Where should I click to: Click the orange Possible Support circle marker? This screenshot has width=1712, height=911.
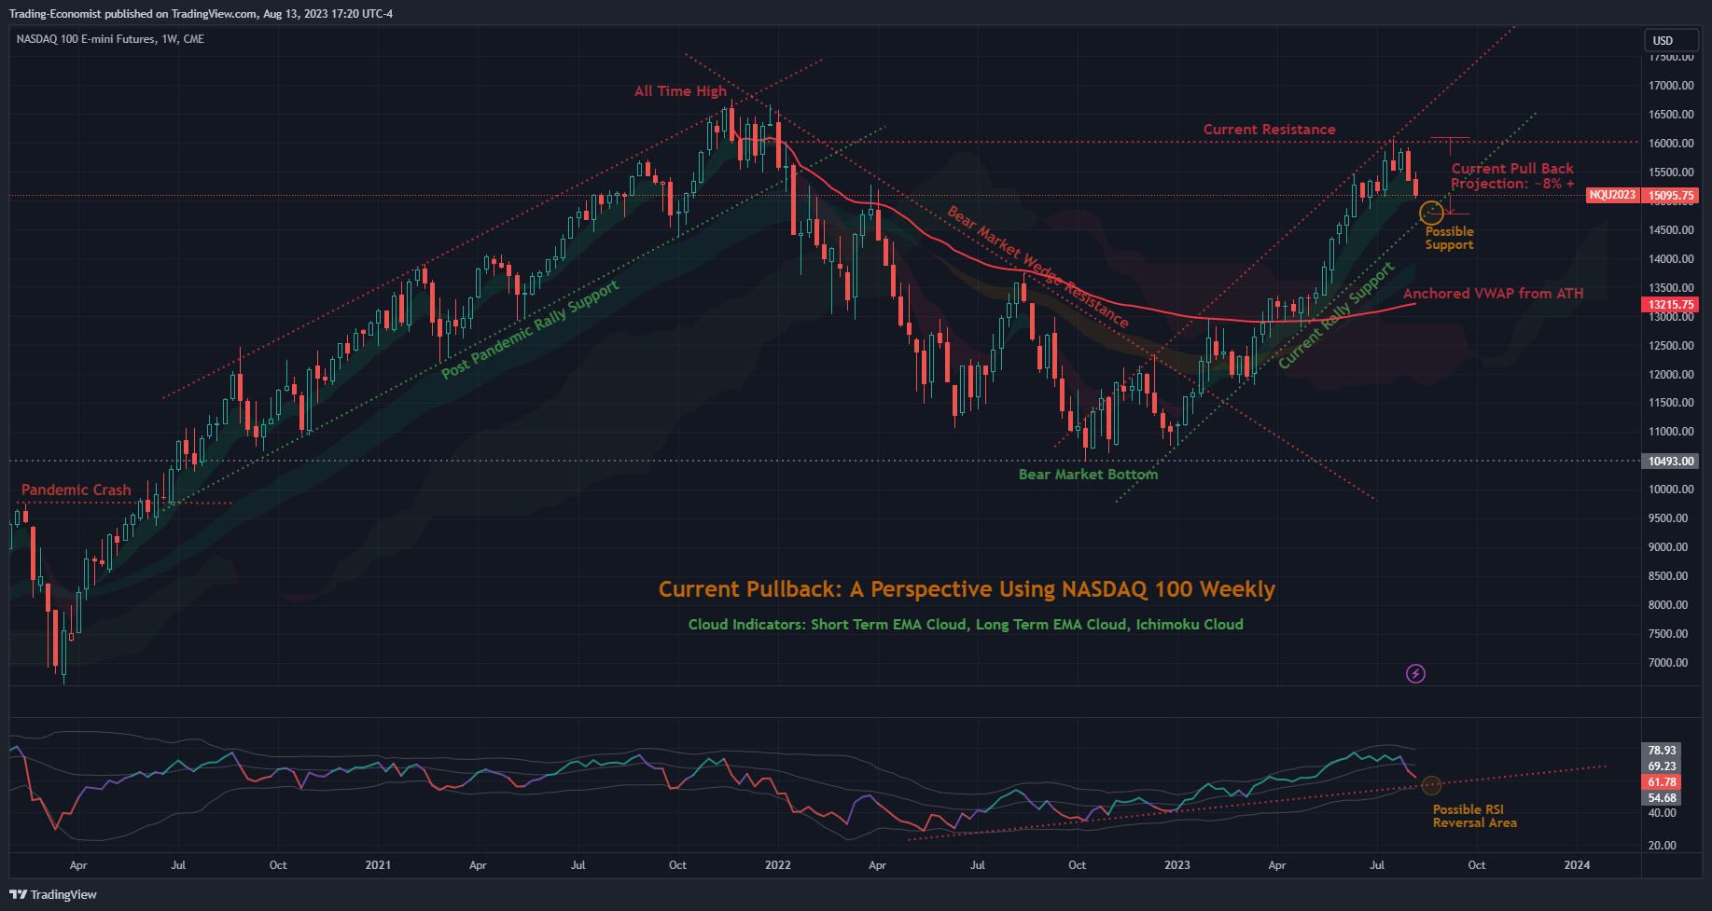click(x=1431, y=214)
